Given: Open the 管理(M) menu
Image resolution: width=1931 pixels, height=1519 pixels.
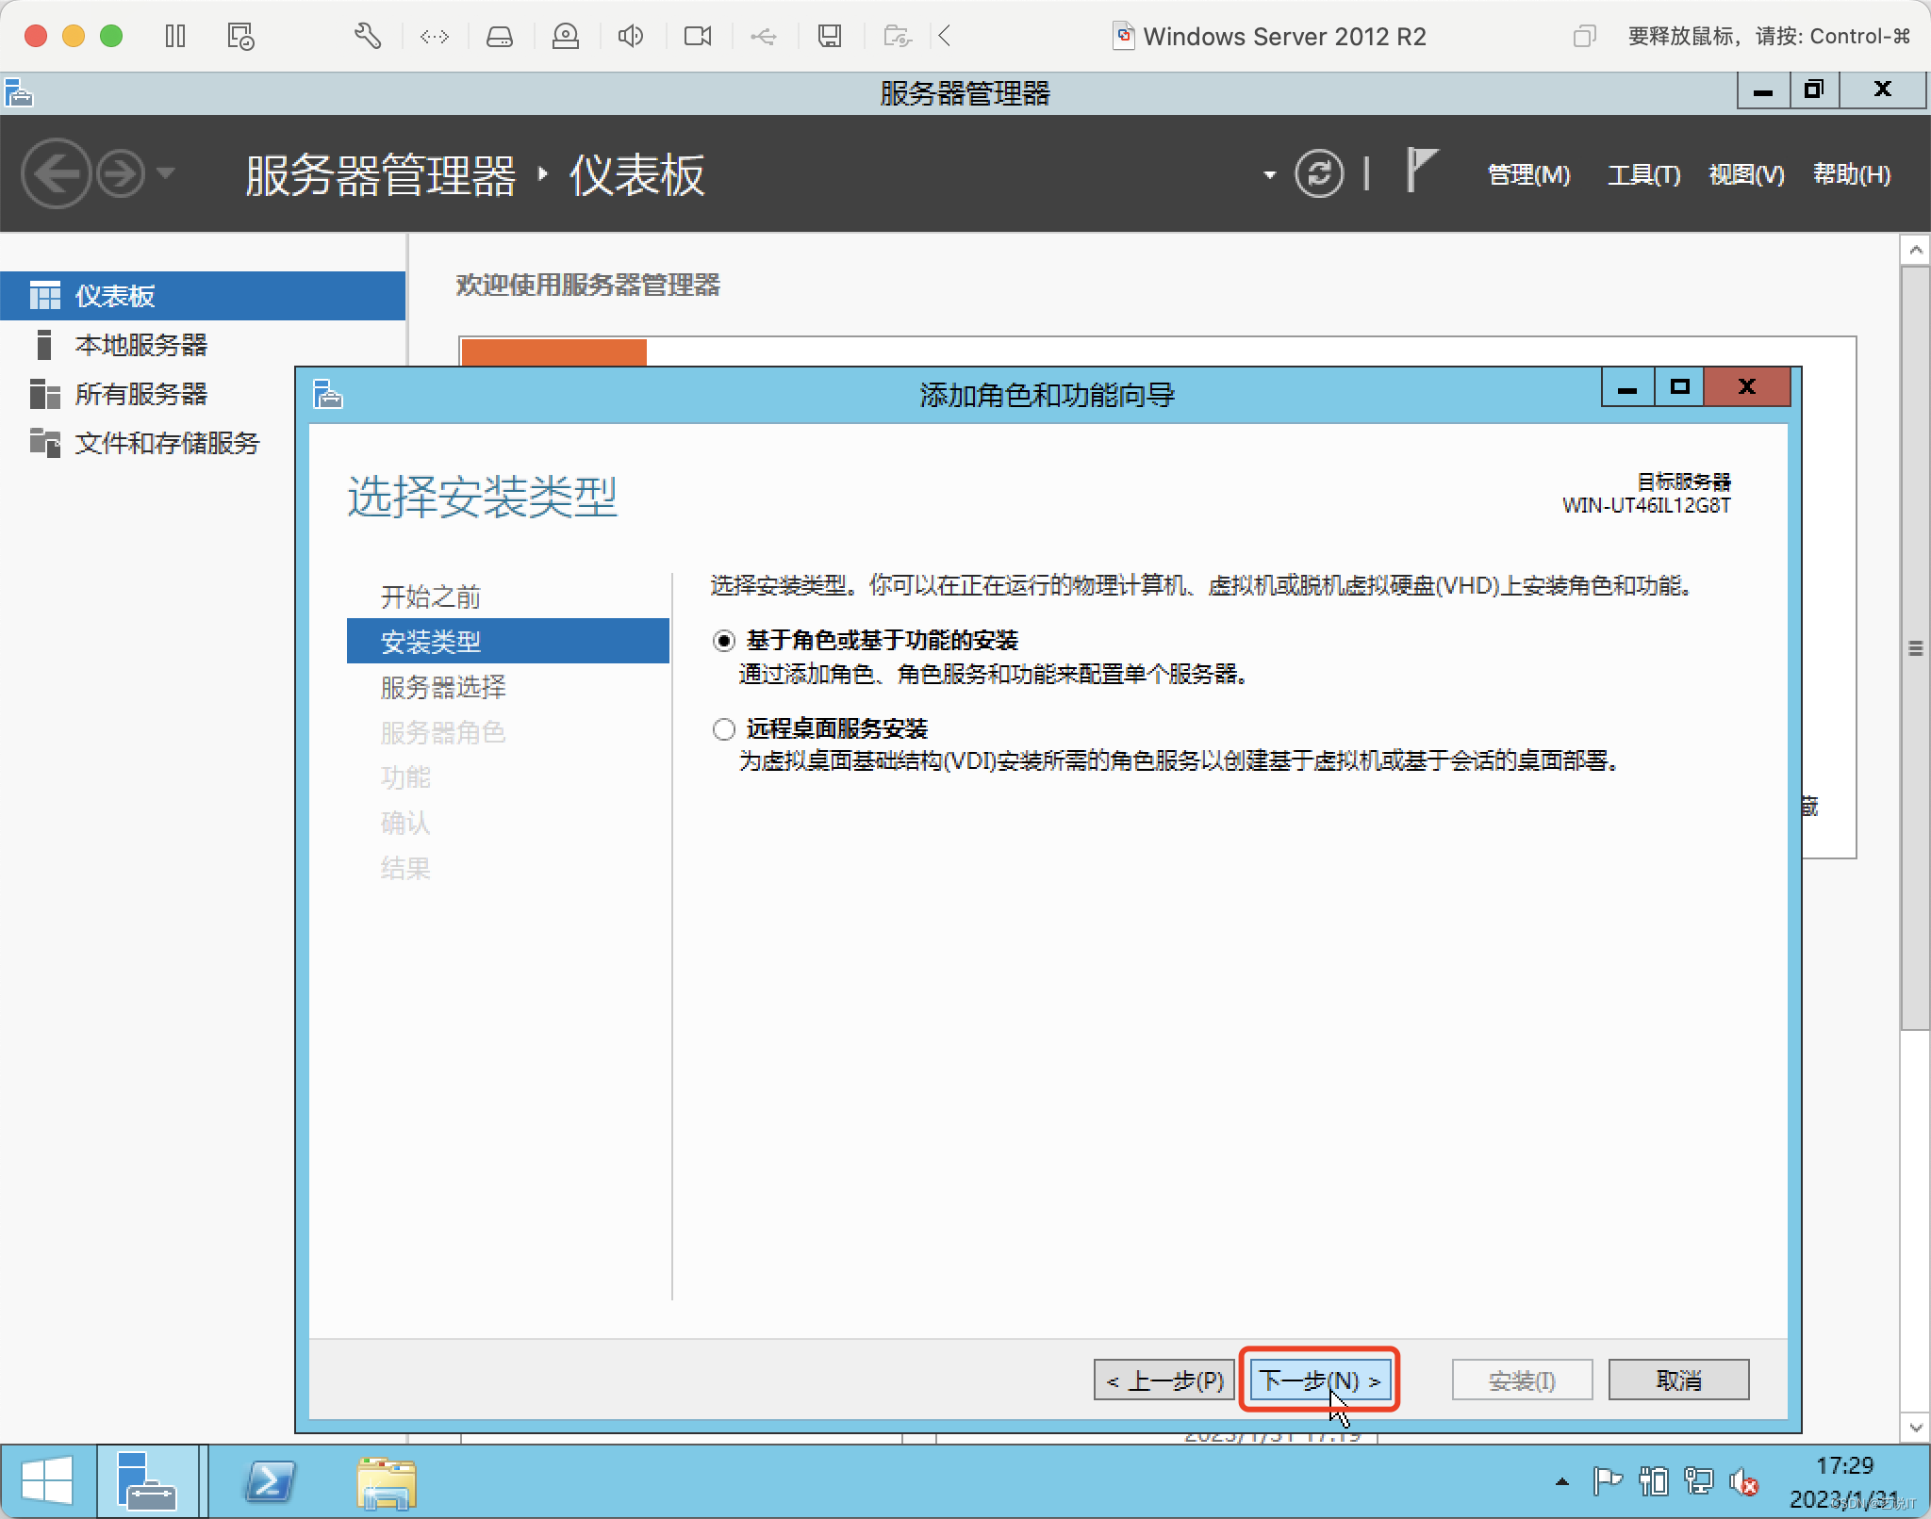Looking at the screenshot, I should coord(1528,175).
